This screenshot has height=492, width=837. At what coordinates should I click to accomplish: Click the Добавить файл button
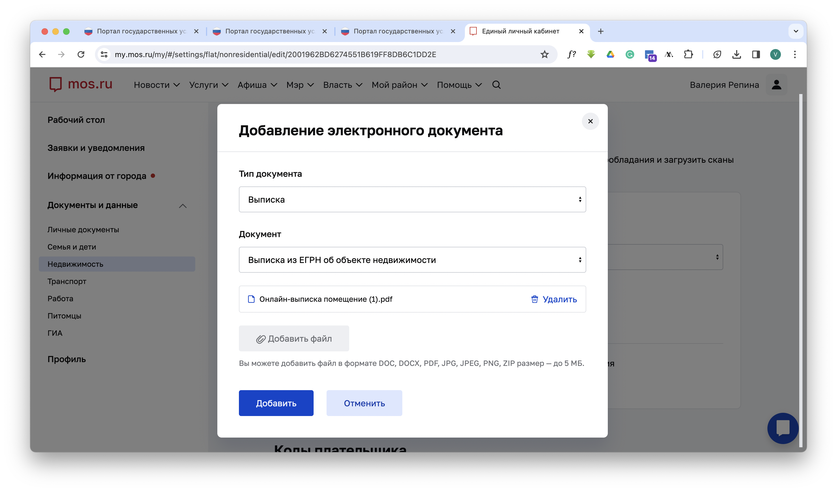pos(294,338)
